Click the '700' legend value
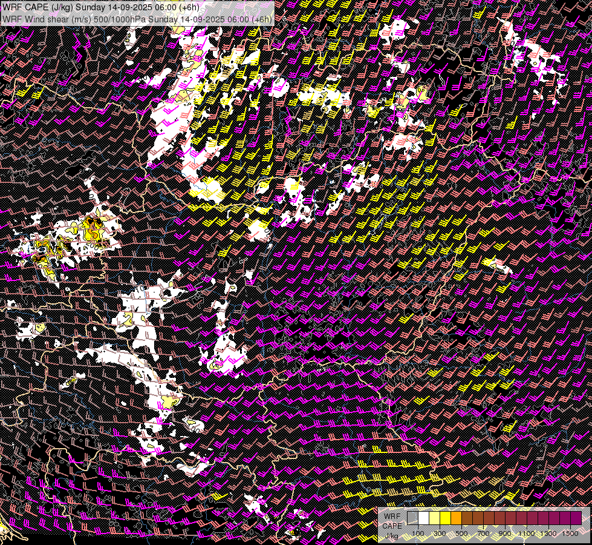The image size is (592, 545). pos(483,533)
